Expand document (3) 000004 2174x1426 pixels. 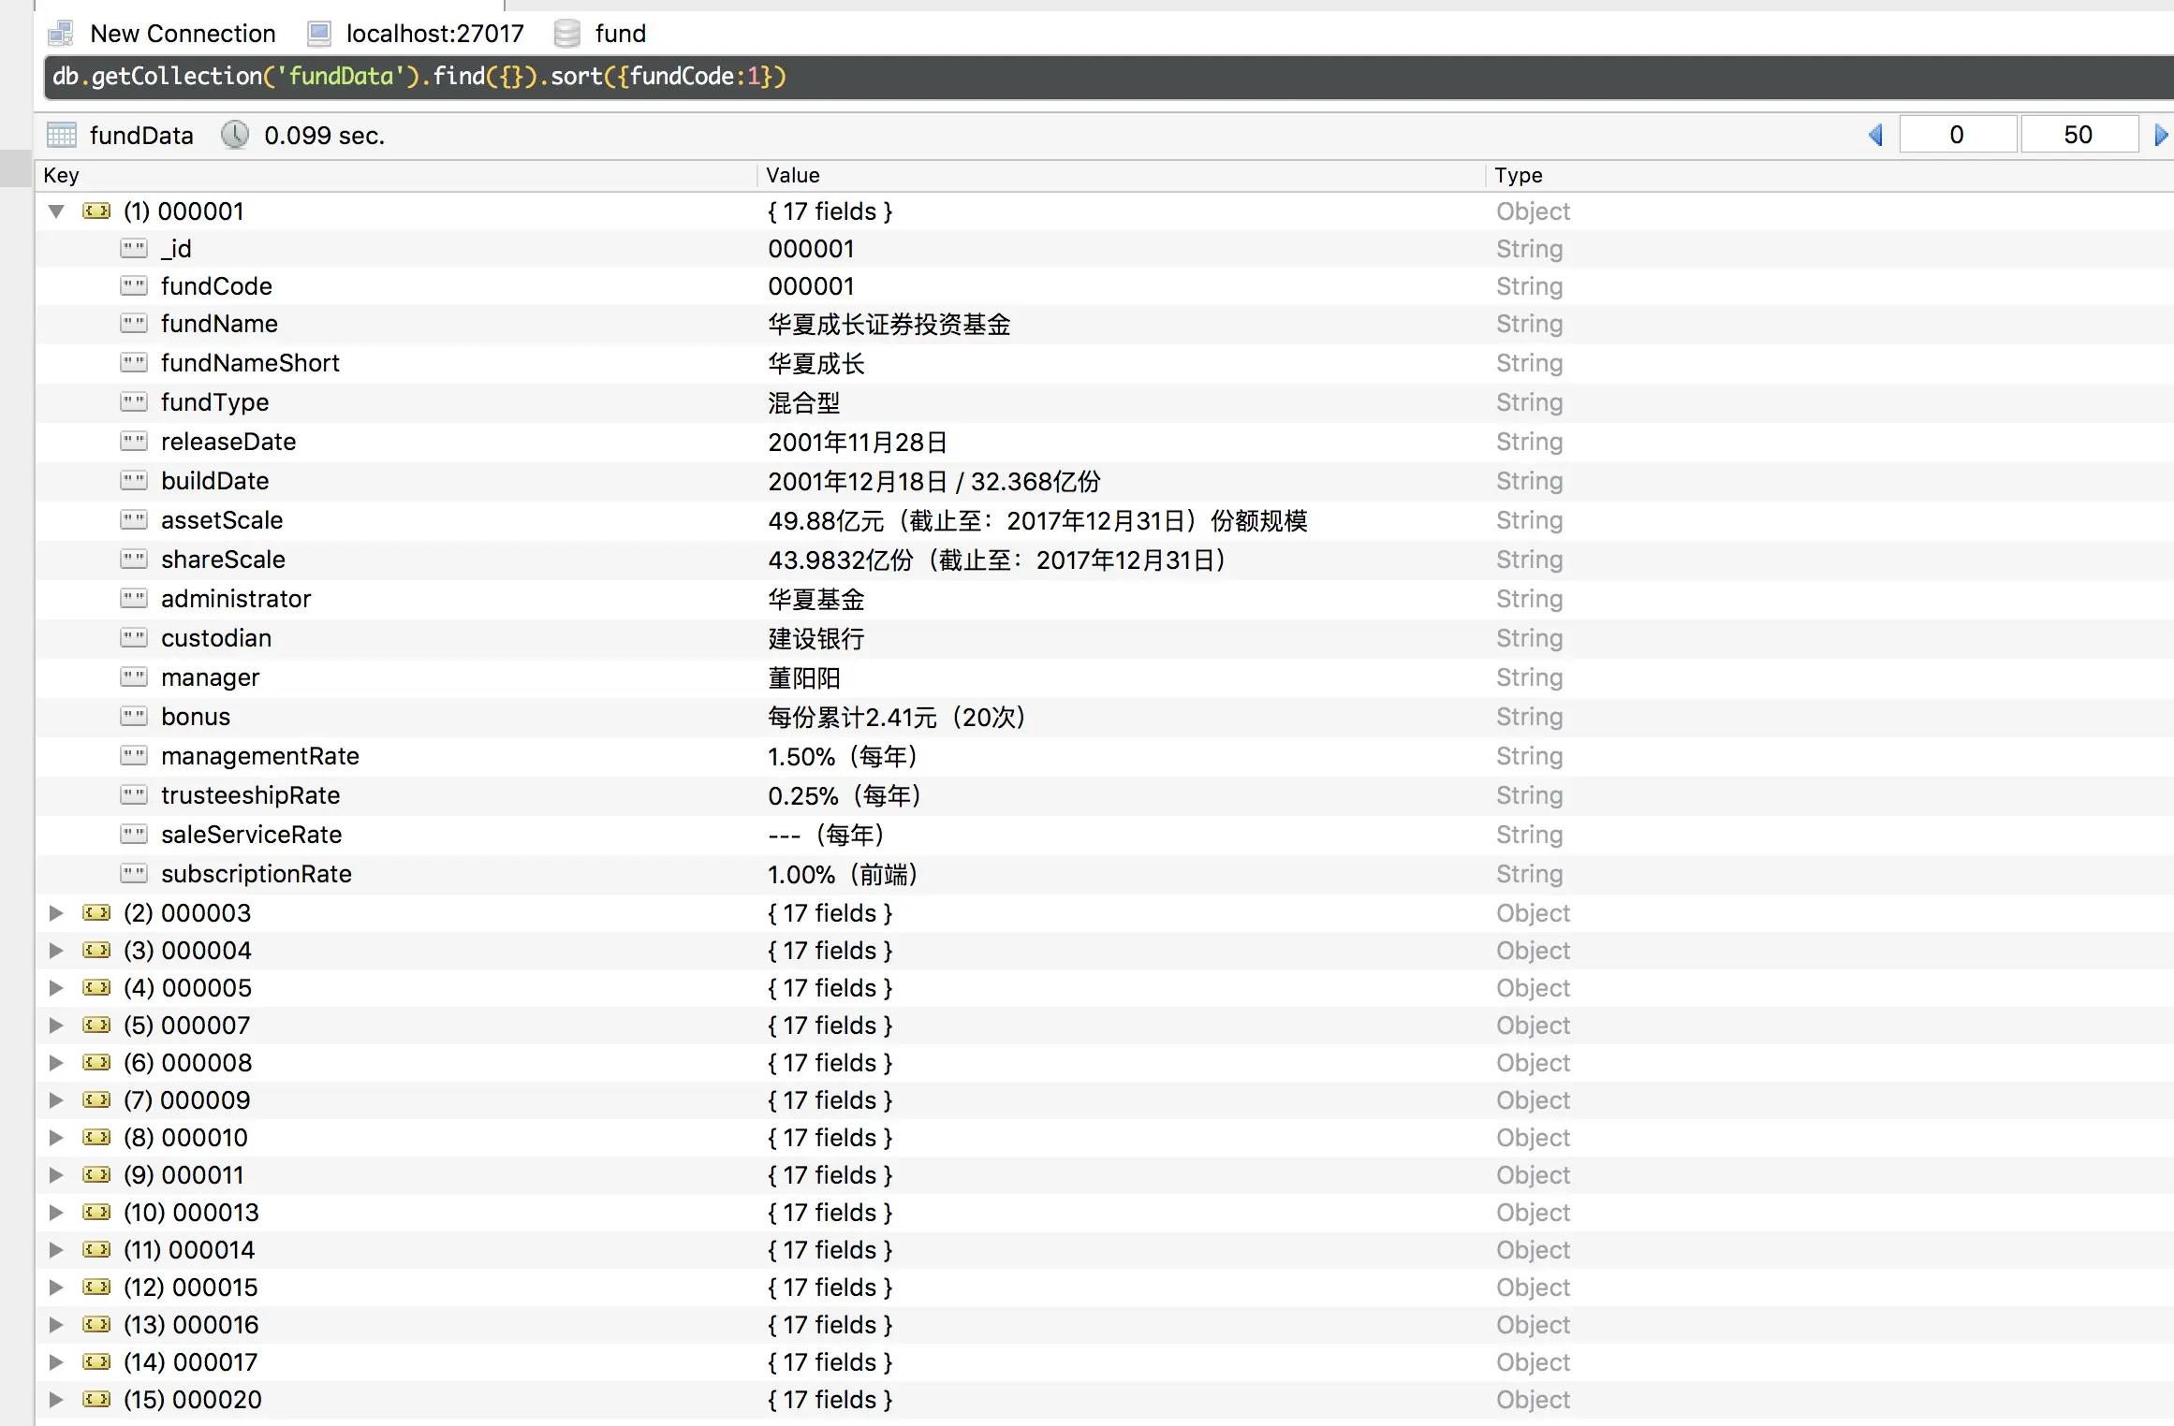56,950
